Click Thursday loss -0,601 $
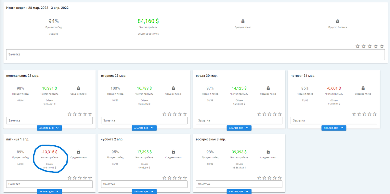Viewport: 390px width, 194px height. (x=334, y=88)
